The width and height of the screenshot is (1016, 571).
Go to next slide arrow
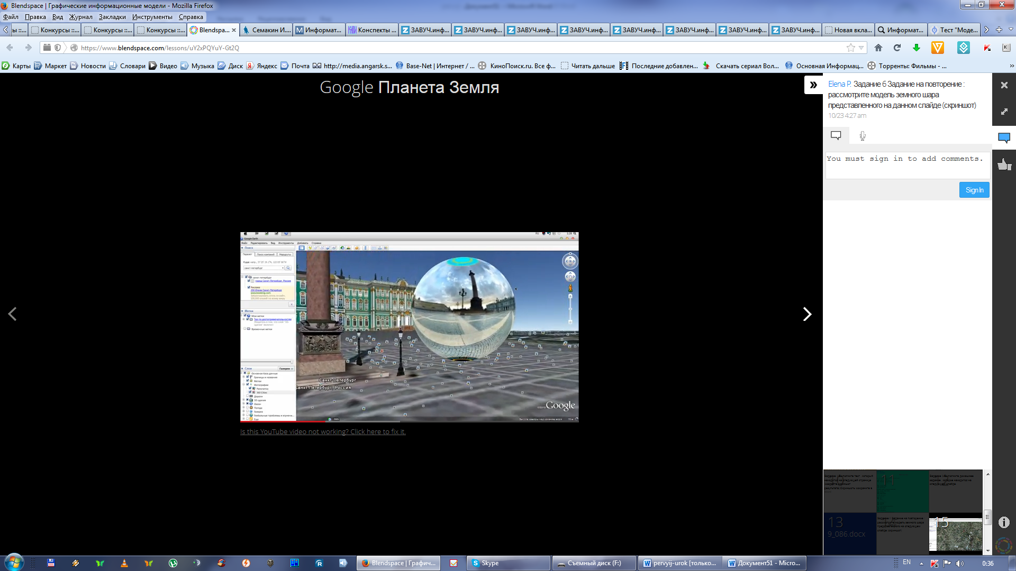pyautogui.click(x=807, y=314)
